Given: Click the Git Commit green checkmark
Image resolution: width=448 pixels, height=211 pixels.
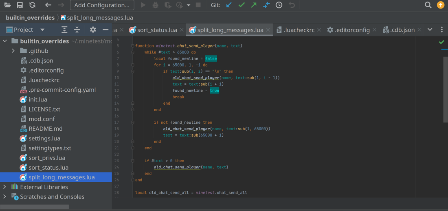Looking at the screenshot, I should pos(242,5).
